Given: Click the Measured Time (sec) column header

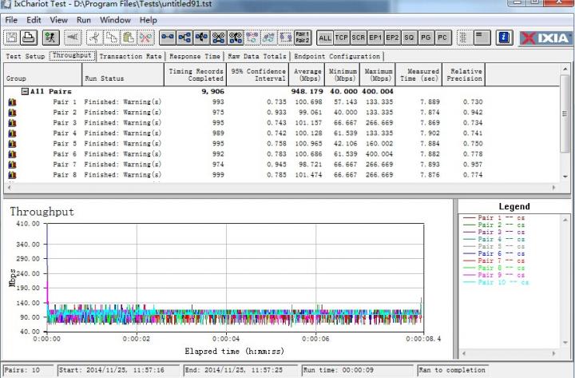Looking at the screenshot, I should point(419,74).
